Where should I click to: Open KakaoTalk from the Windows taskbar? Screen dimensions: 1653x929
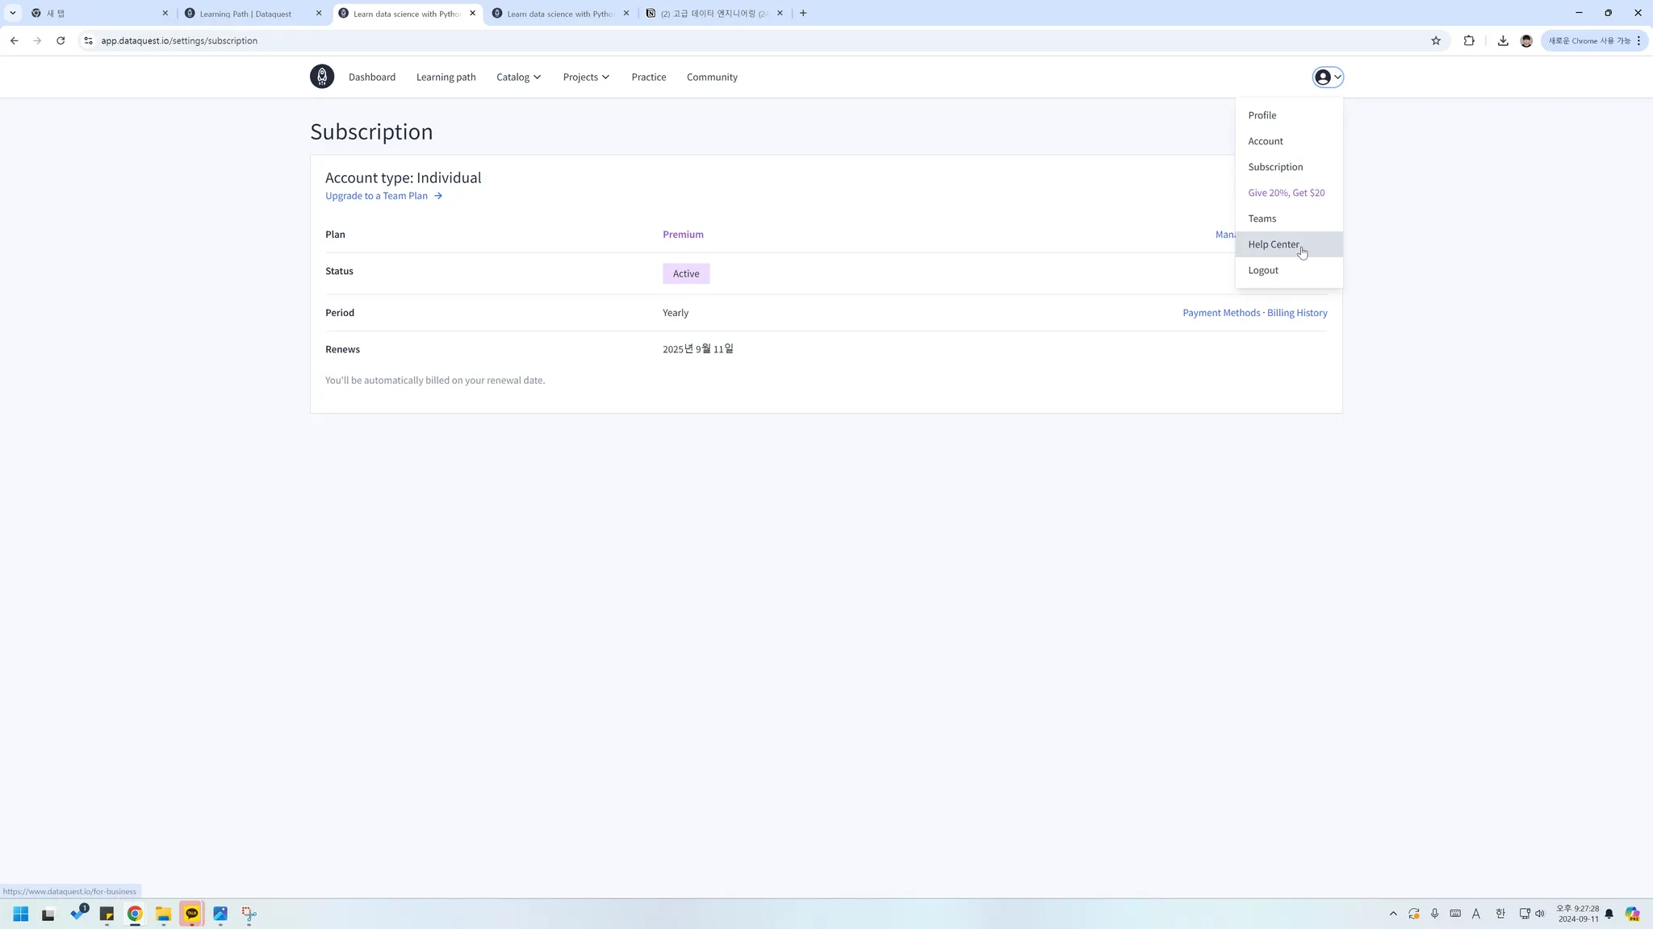191,914
